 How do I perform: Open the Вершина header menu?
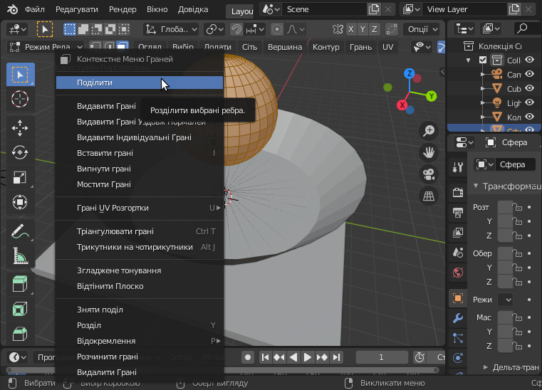click(285, 47)
